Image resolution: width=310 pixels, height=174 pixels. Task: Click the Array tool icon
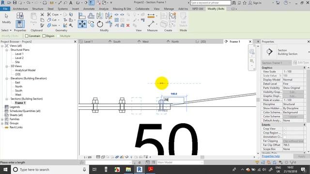117,20
